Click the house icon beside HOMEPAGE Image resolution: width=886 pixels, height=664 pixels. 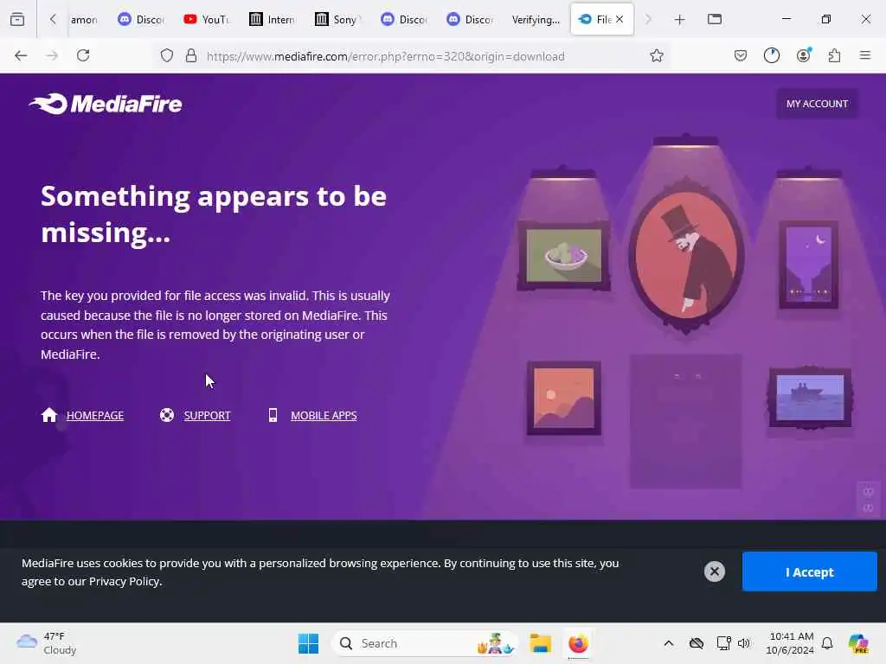tap(49, 415)
